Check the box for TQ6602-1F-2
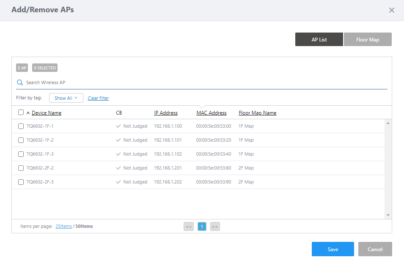This screenshot has height=263, width=404. [x=21, y=140]
